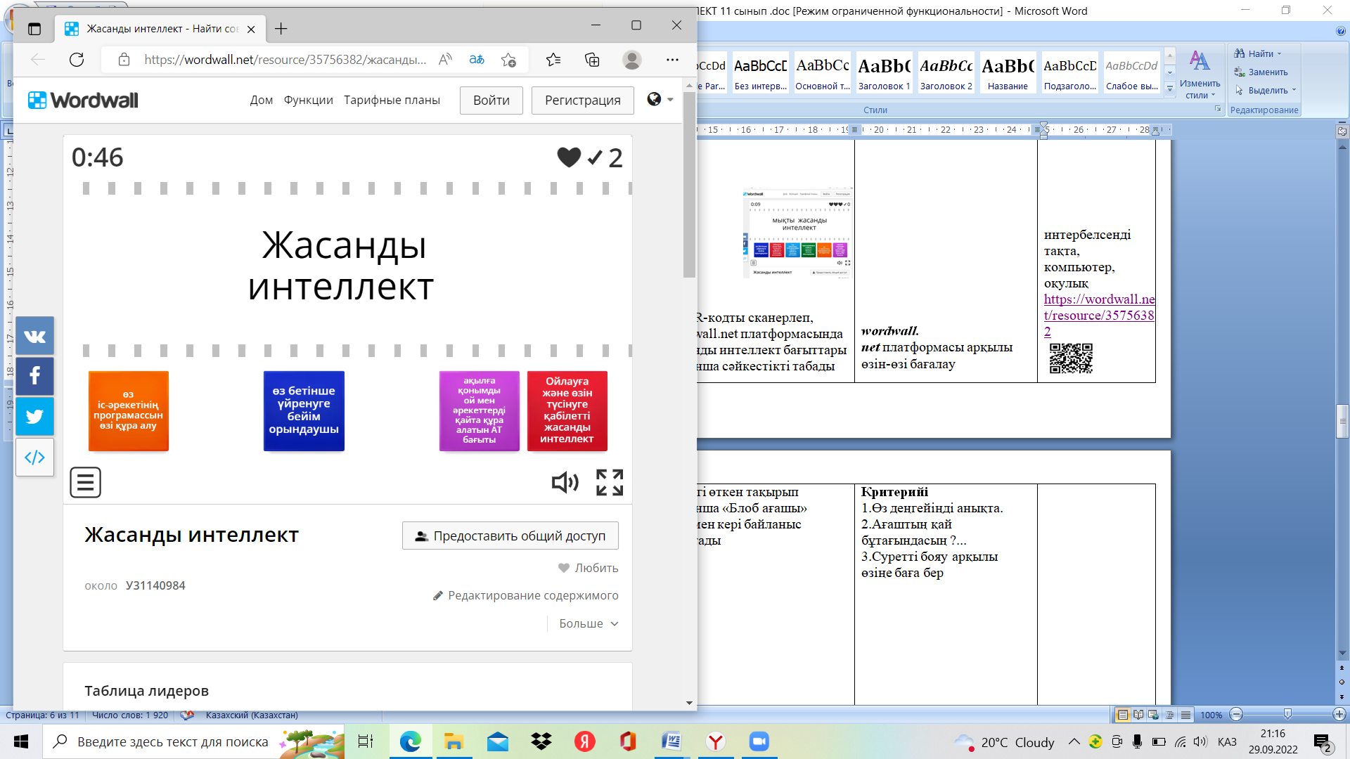Open the Edge tab actions menu
Screen dimensions: 1350x759
point(34,29)
